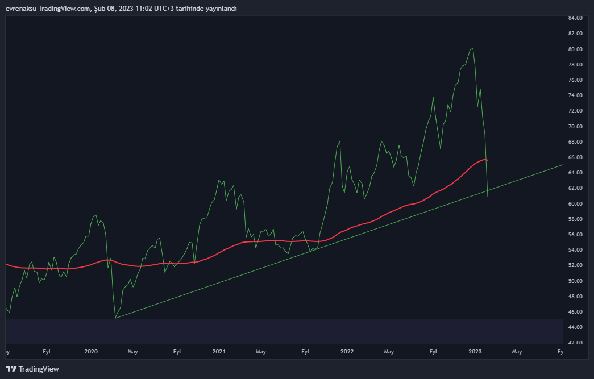
Task: Click the 78.00 price axis label
Action: pos(575,64)
